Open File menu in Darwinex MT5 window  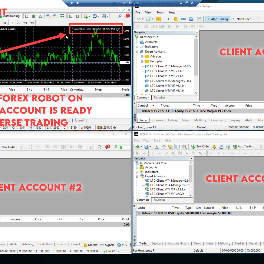[138, 12]
